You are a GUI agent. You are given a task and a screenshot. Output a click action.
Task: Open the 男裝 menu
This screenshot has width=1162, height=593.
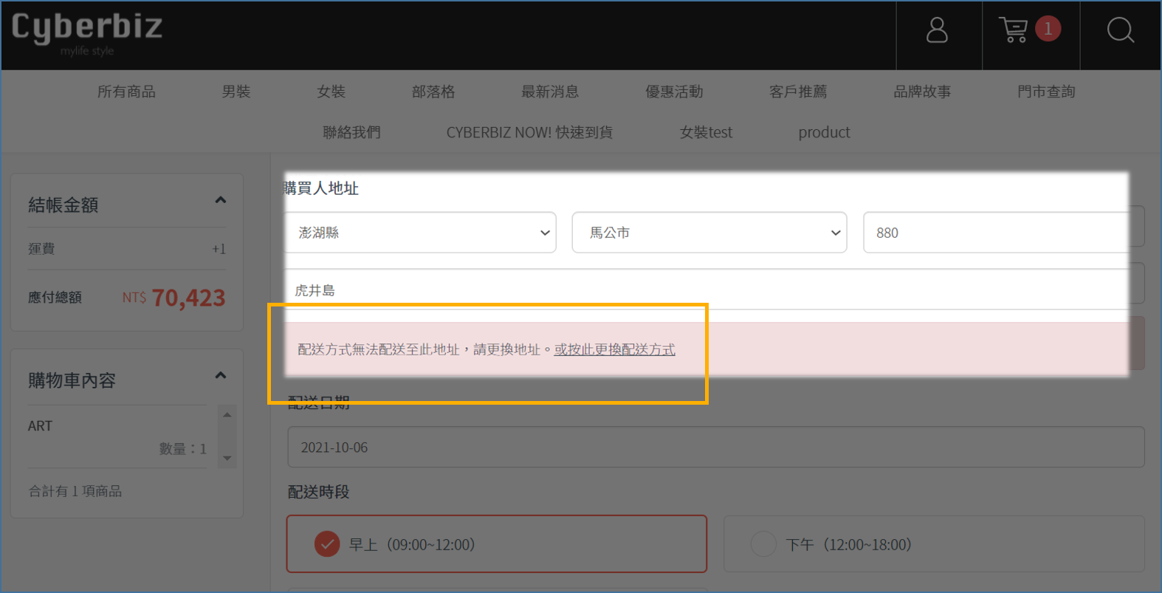(236, 92)
